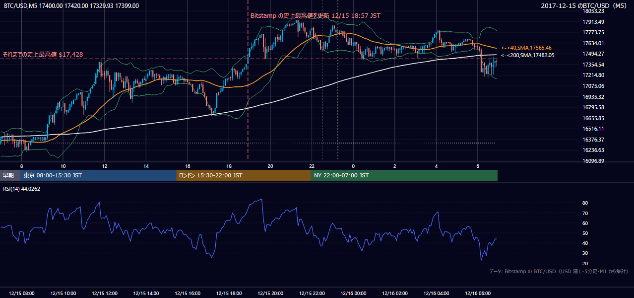Click the 200,SMA,17482.05 label
The width and height of the screenshot is (634, 298).
click(528, 55)
